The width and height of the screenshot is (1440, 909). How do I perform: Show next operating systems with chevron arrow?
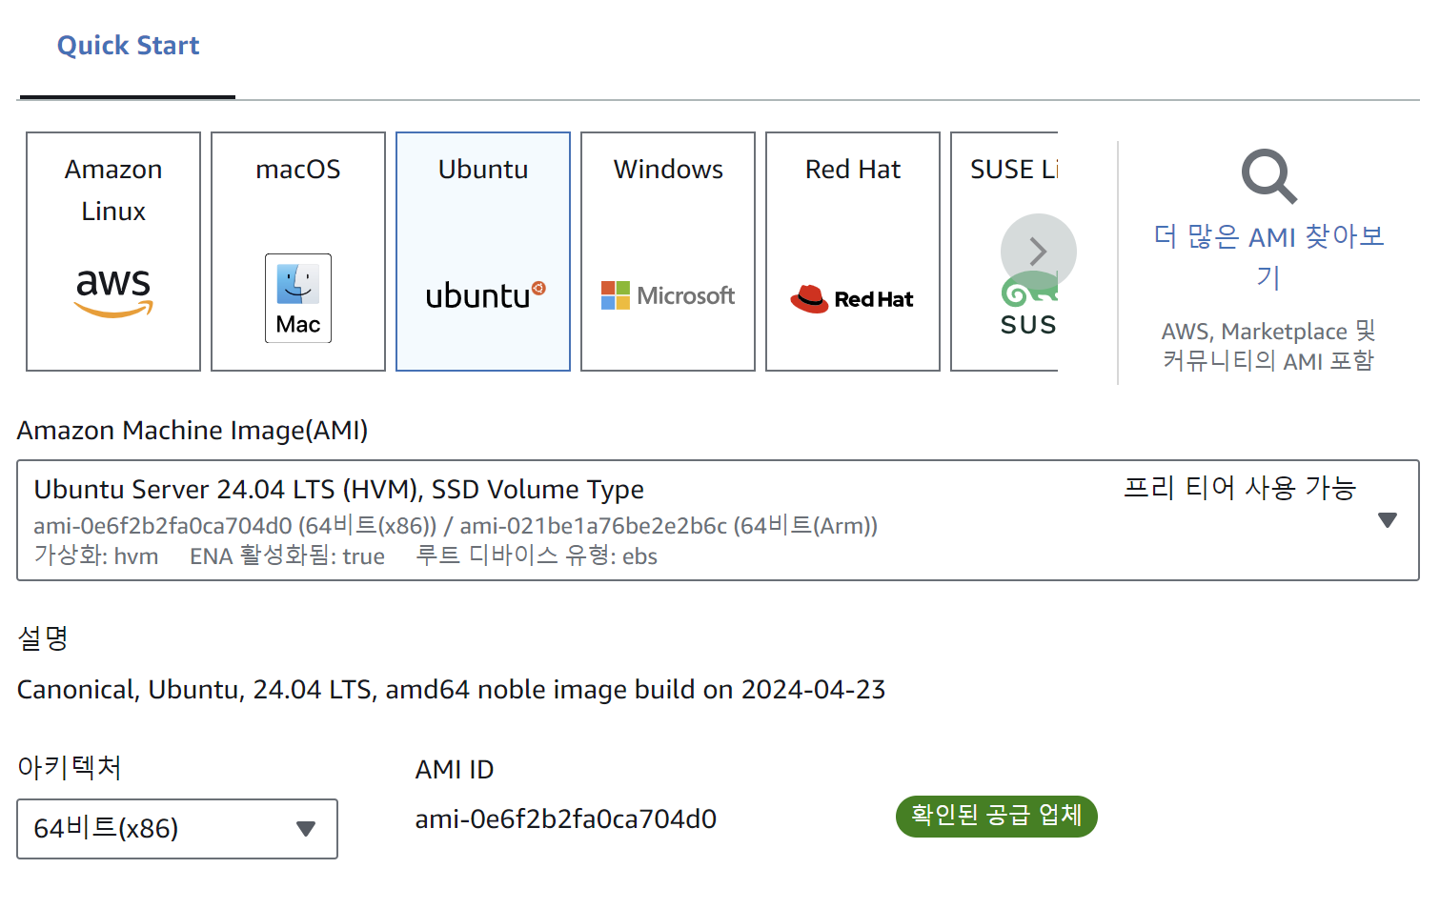pos(1039,252)
